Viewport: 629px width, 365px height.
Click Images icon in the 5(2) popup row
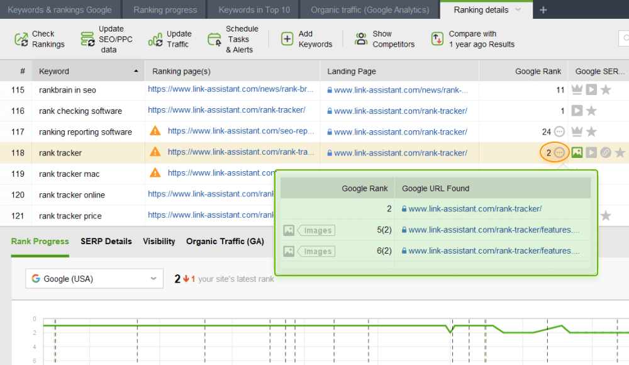tap(289, 230)
